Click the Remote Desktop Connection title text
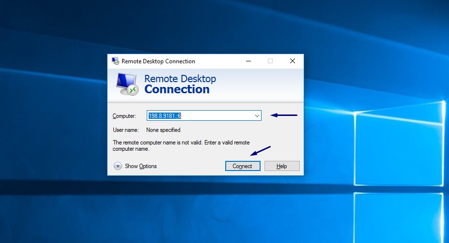 coord(158,61)
